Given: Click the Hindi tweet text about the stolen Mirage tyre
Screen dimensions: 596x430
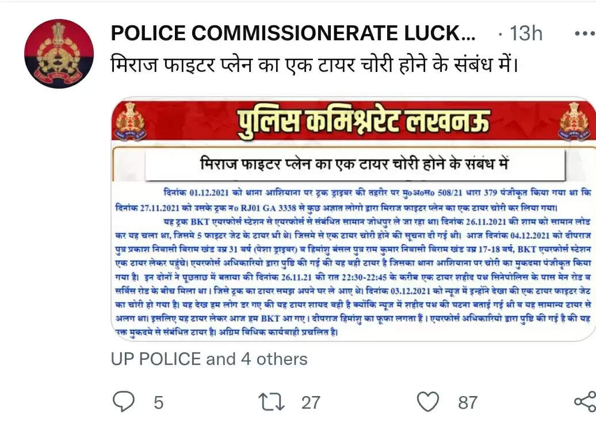Looking at the screenshot, I should pos(314,64).
